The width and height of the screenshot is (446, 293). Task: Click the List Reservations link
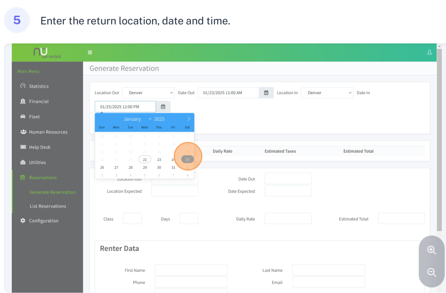(48, 206)
